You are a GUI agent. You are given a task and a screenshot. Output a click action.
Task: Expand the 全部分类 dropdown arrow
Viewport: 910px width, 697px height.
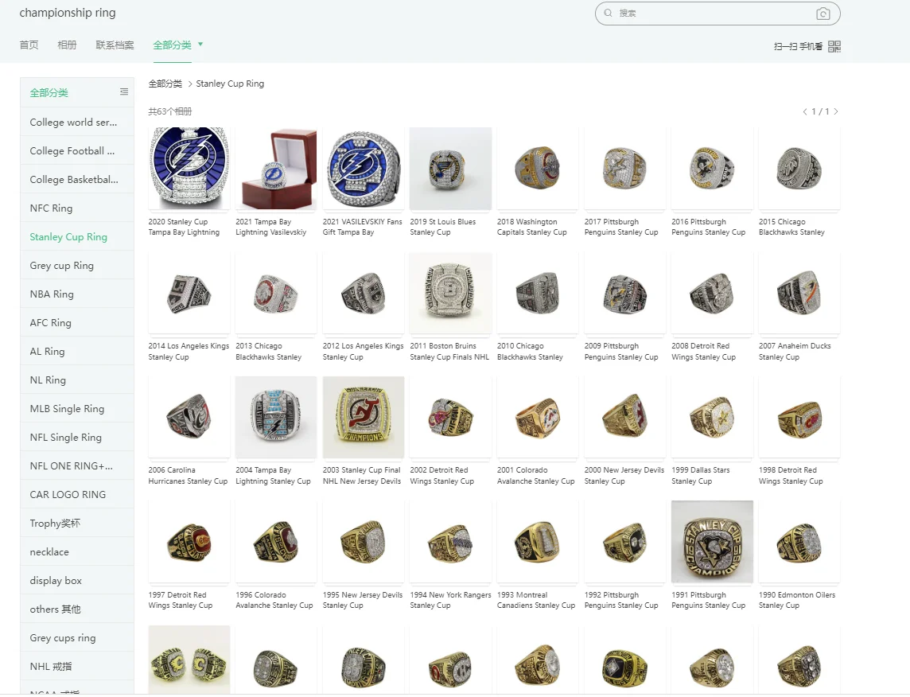click(x=200, y=44)
